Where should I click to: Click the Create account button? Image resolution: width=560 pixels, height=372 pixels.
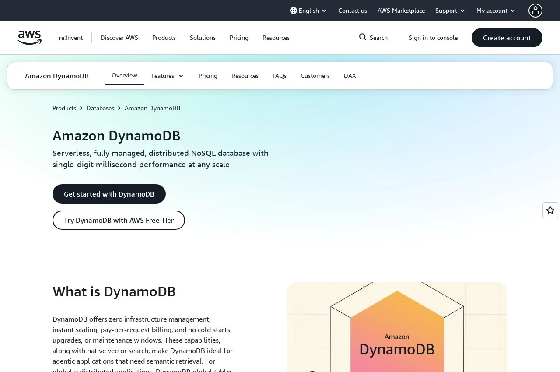[x=507, y=38]
